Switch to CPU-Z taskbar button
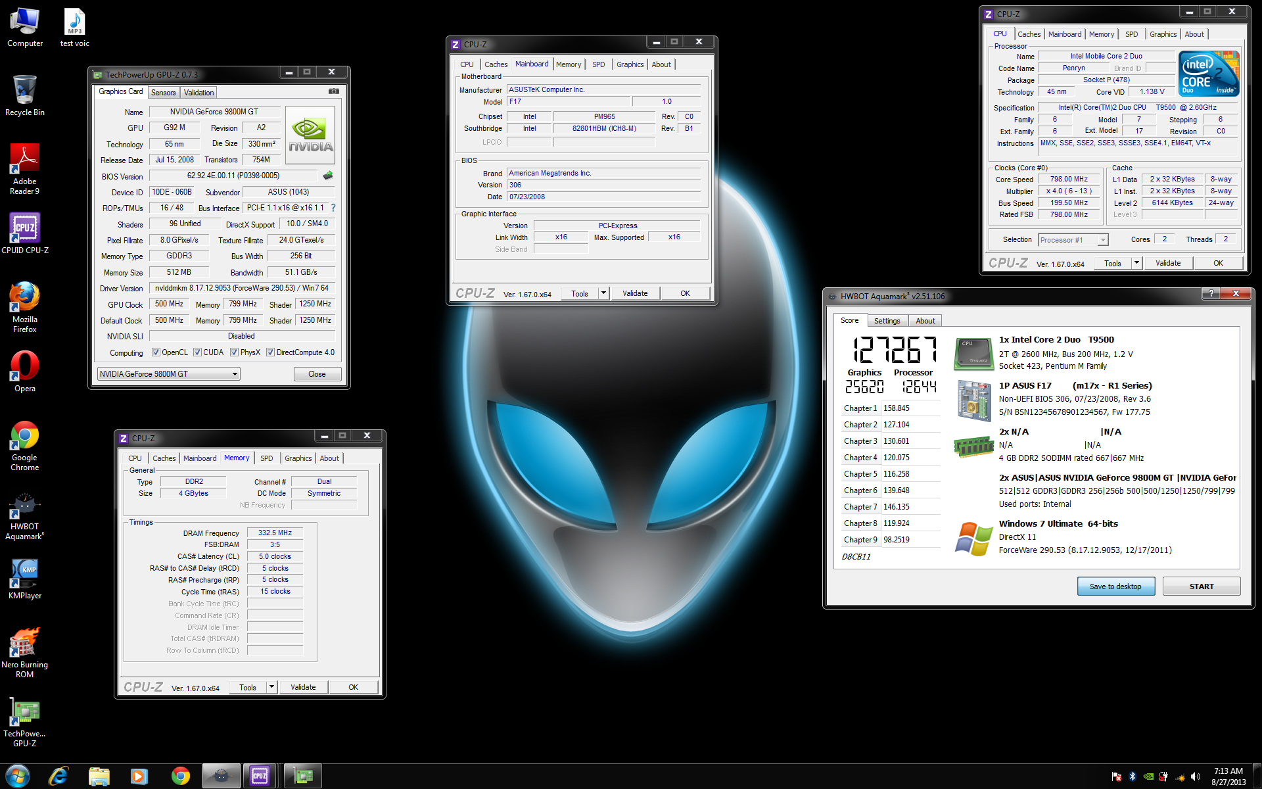1262x789 pixels. (260, 777)
